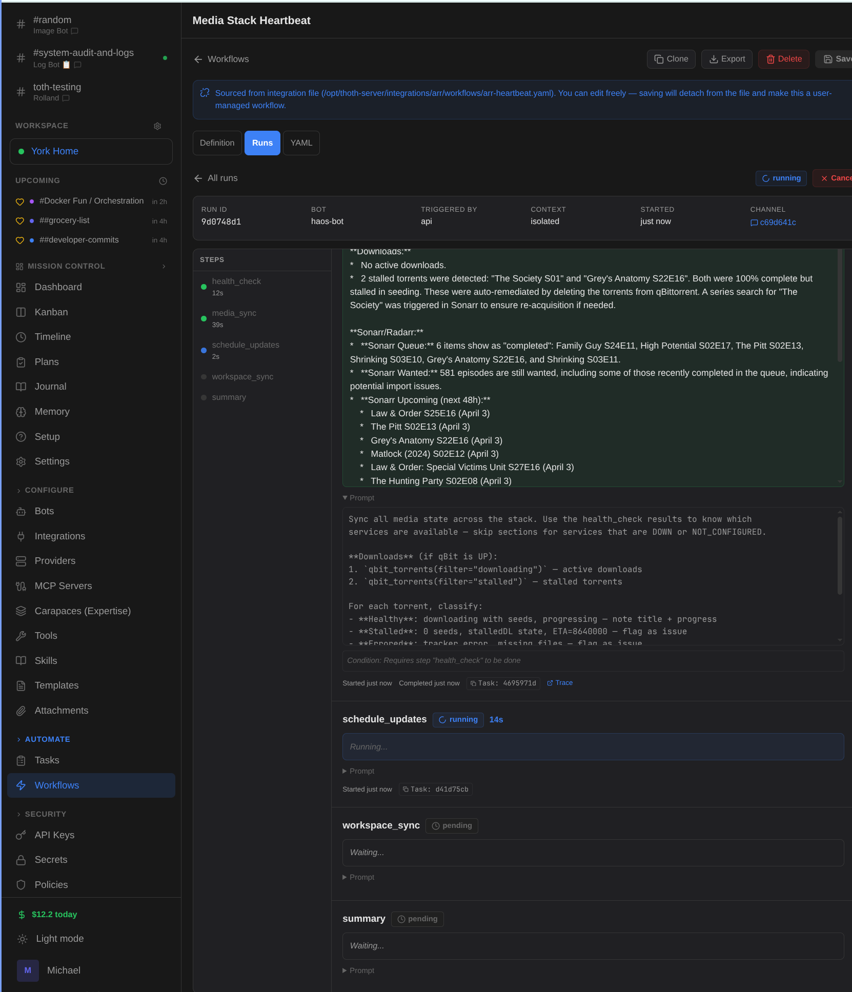Image resolution: width=852 pixels, height=992 pixels.
Task: Expand the Prompt under workspace_sync
Action: 358,877
